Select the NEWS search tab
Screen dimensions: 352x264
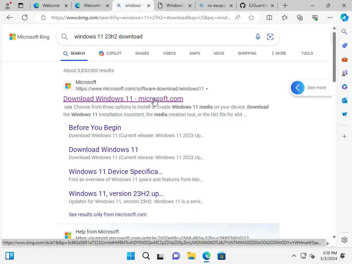pos(219,53)
